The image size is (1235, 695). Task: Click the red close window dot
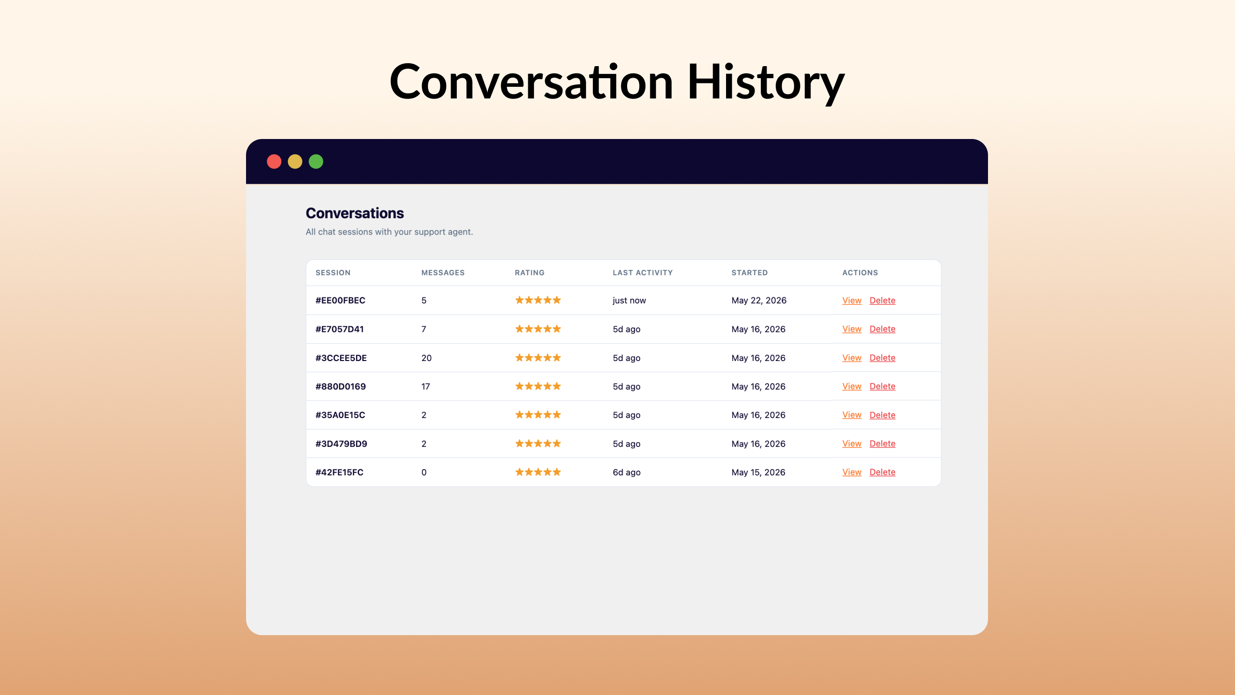(x=274, y=162)
